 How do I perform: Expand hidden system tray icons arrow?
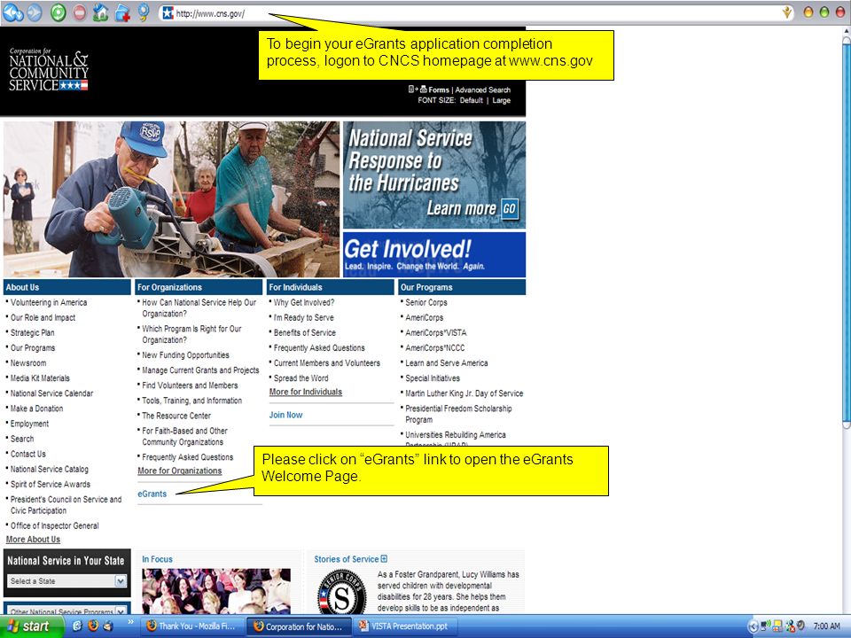click(x=753, y=626)
